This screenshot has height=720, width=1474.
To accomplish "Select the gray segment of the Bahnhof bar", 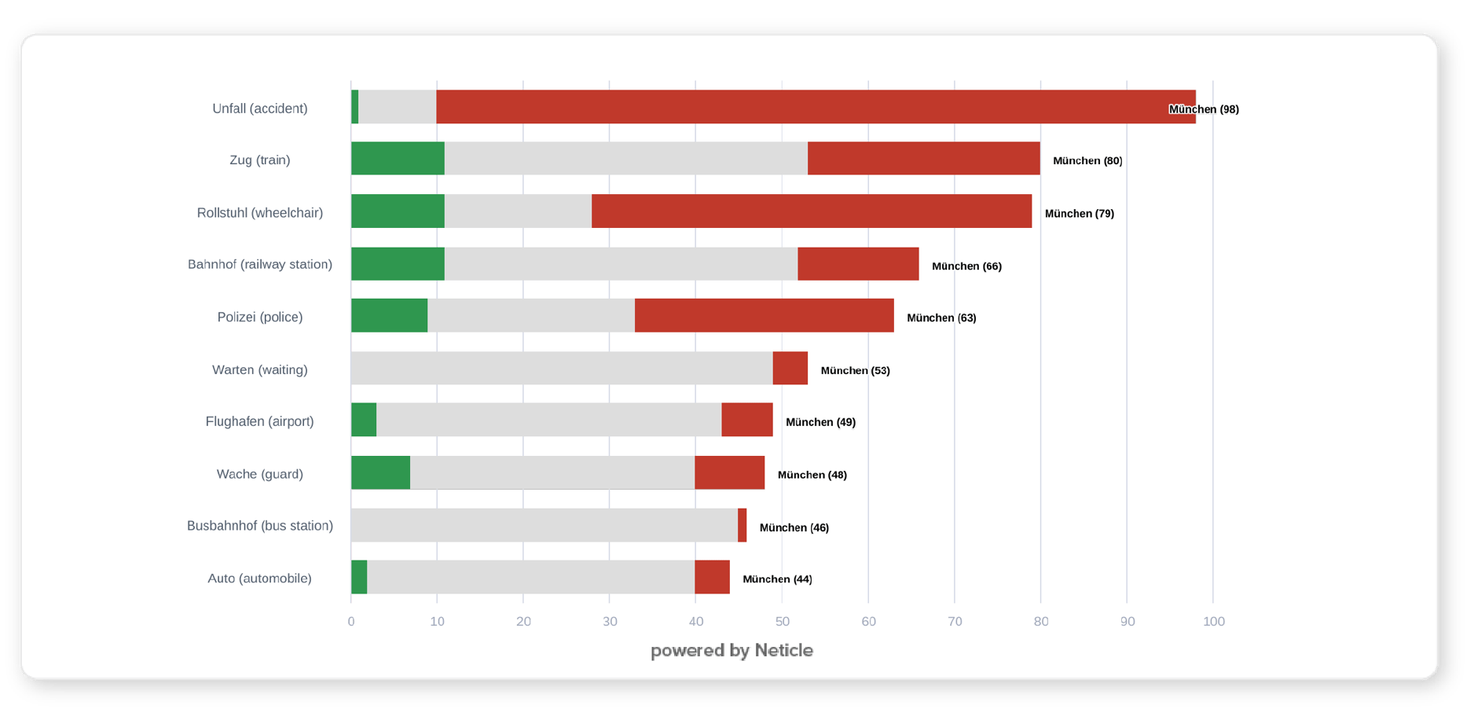I will click(621, 264).
